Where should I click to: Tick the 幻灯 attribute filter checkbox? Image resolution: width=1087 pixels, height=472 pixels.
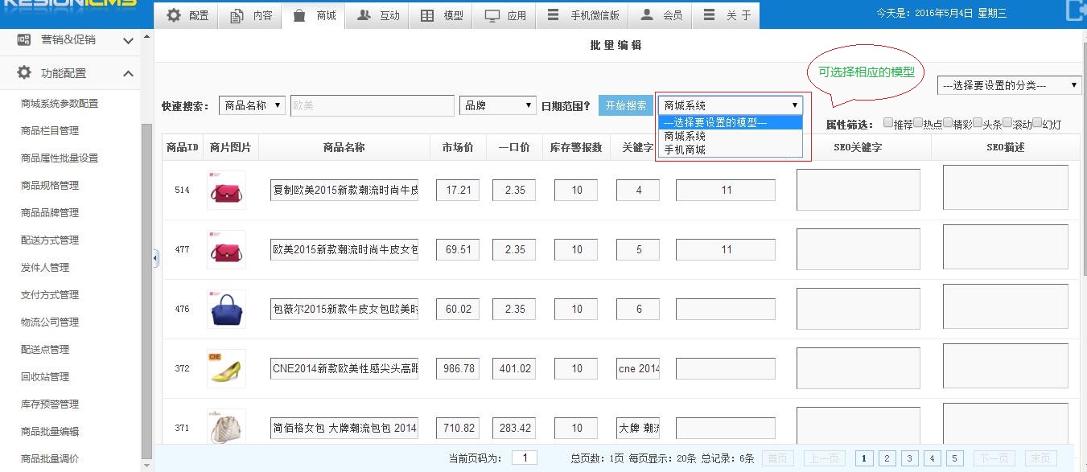tap(1036, 123)
